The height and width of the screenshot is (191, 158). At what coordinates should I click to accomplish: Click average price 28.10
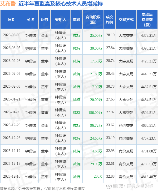(110, 35)
